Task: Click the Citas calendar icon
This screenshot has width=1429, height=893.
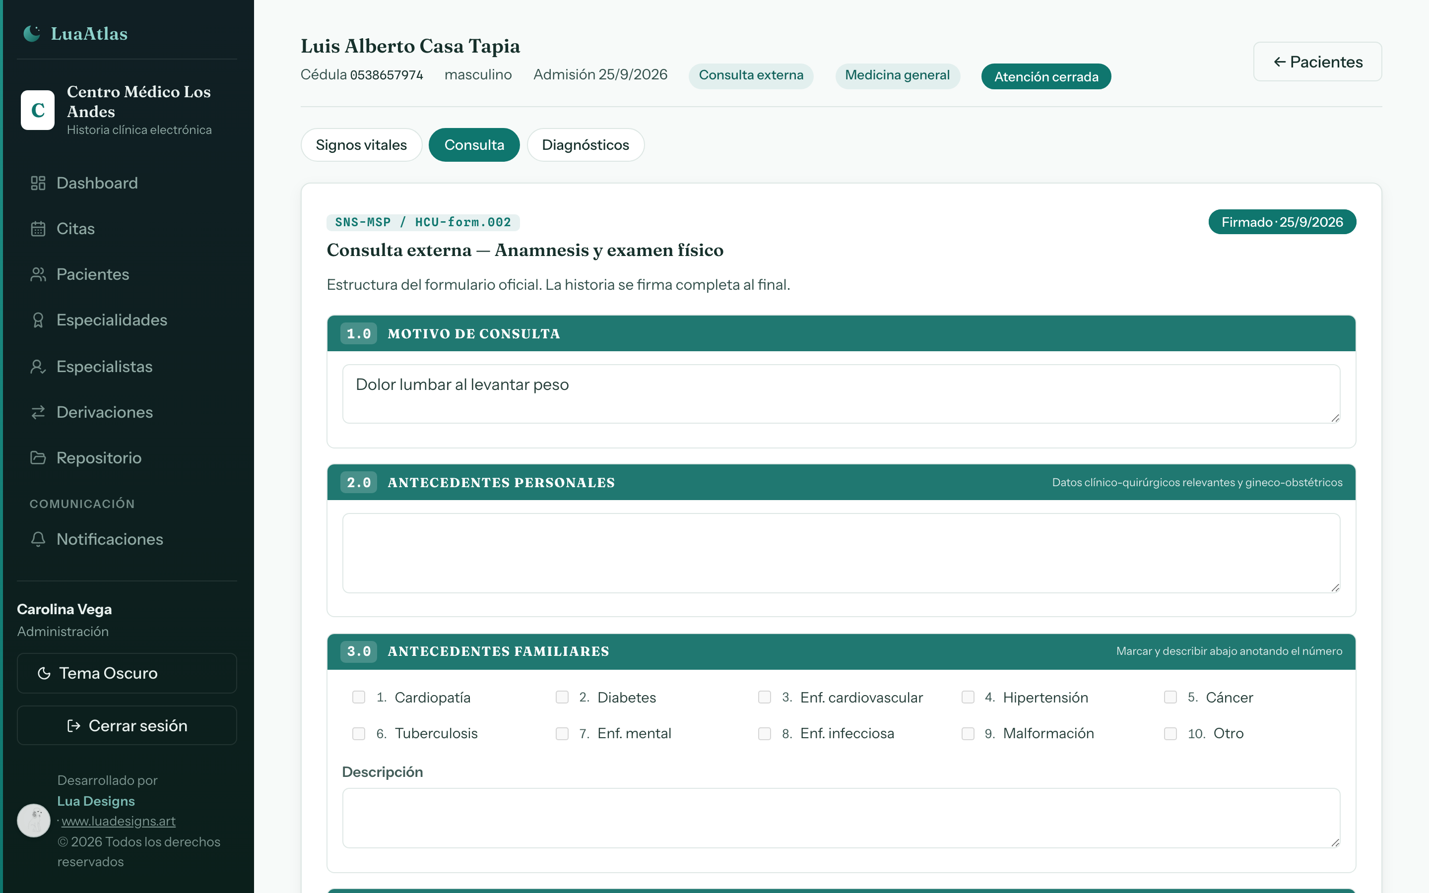Action: click(38, 229)
